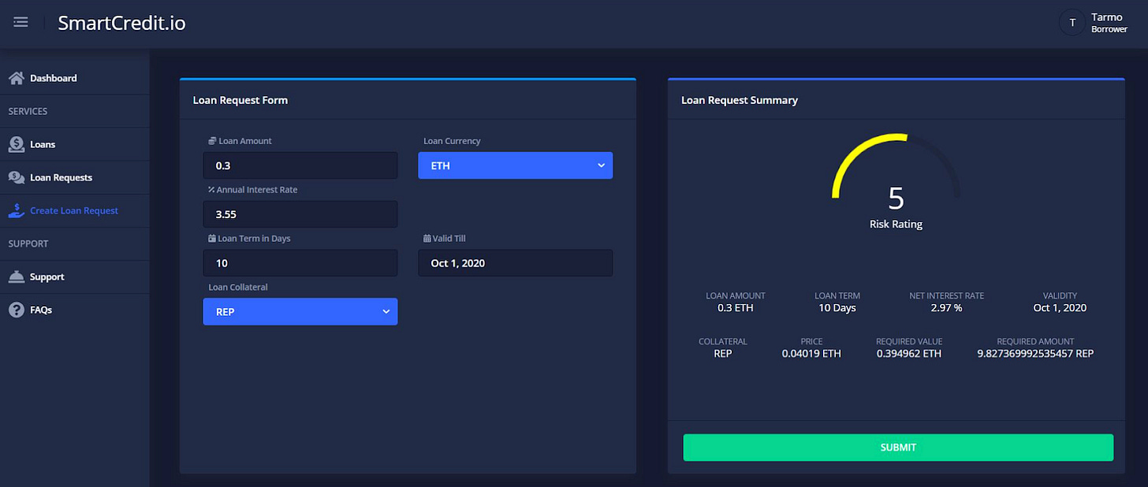Open the Loan Collateral REP dropdown
This screenshot has width=1148, height=487.
(300, 311)
